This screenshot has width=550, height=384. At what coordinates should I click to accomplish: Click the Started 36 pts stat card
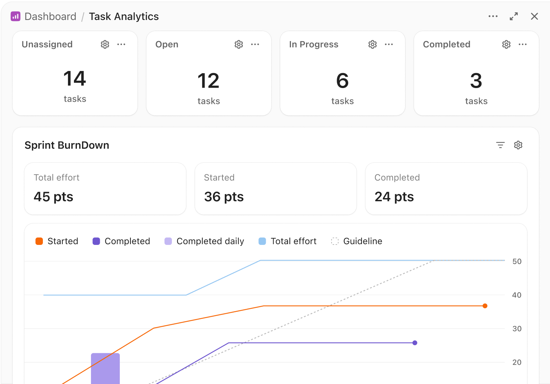[275, 189]
